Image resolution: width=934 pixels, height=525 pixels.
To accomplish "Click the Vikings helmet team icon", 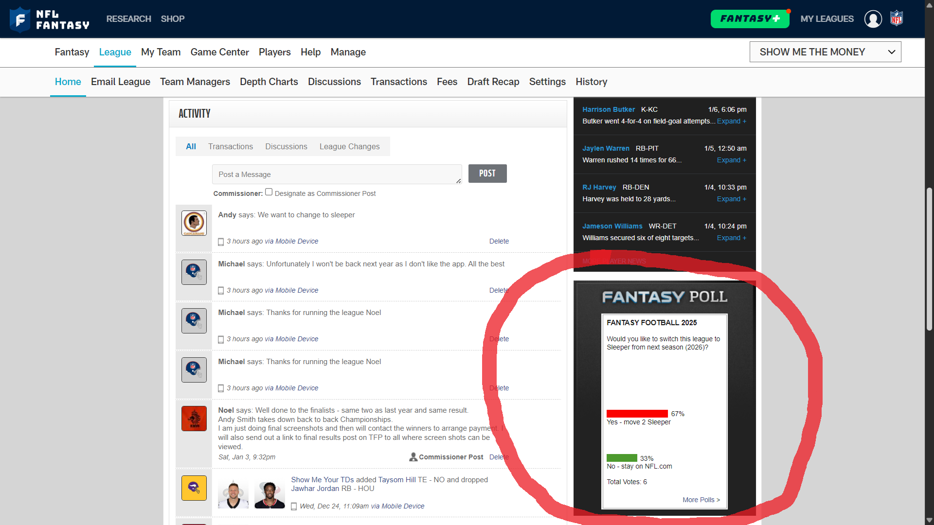I will coord(194,488).
